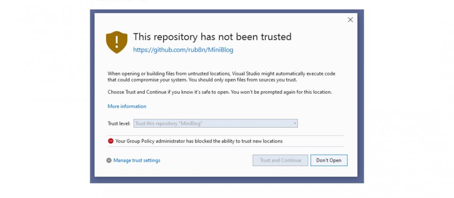Open the More information link
Viewport: 454px width, 198px height.
click(x=127, y=106)
